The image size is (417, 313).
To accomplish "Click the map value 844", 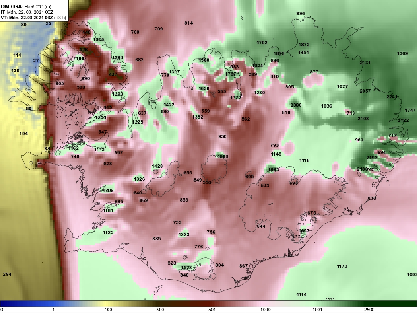I will (x=261, y=226).
